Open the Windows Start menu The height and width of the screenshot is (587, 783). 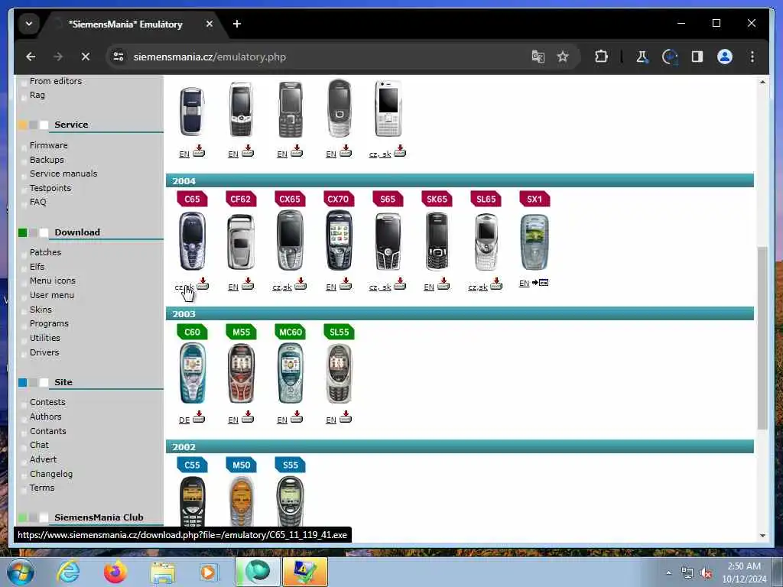21,572
